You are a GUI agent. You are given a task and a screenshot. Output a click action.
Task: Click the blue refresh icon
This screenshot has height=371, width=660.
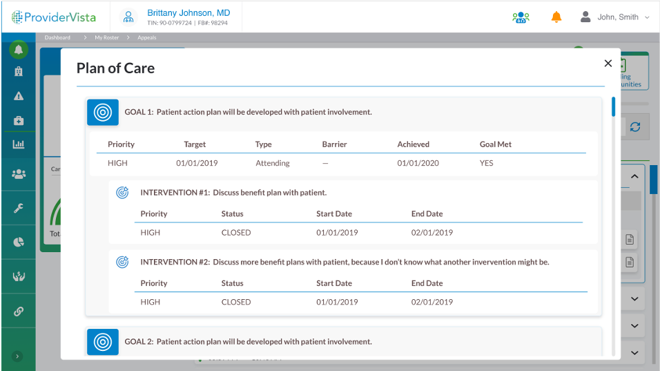click(x=635, y=127)
